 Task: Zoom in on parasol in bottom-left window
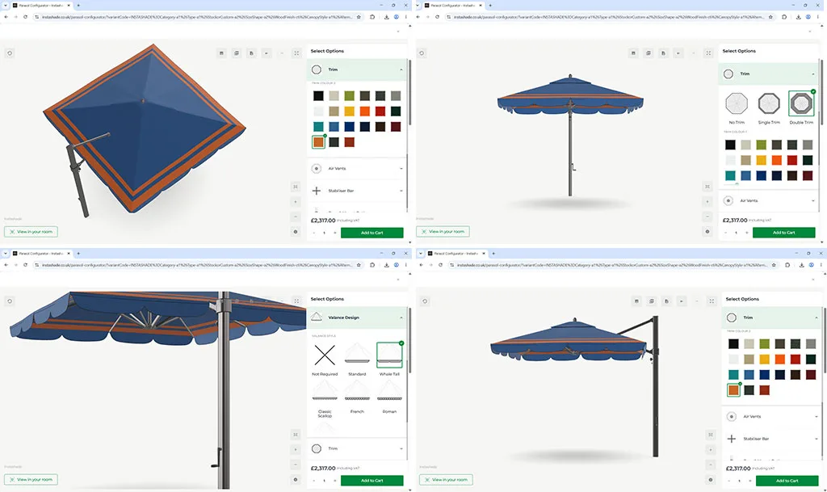coord(296,449)
